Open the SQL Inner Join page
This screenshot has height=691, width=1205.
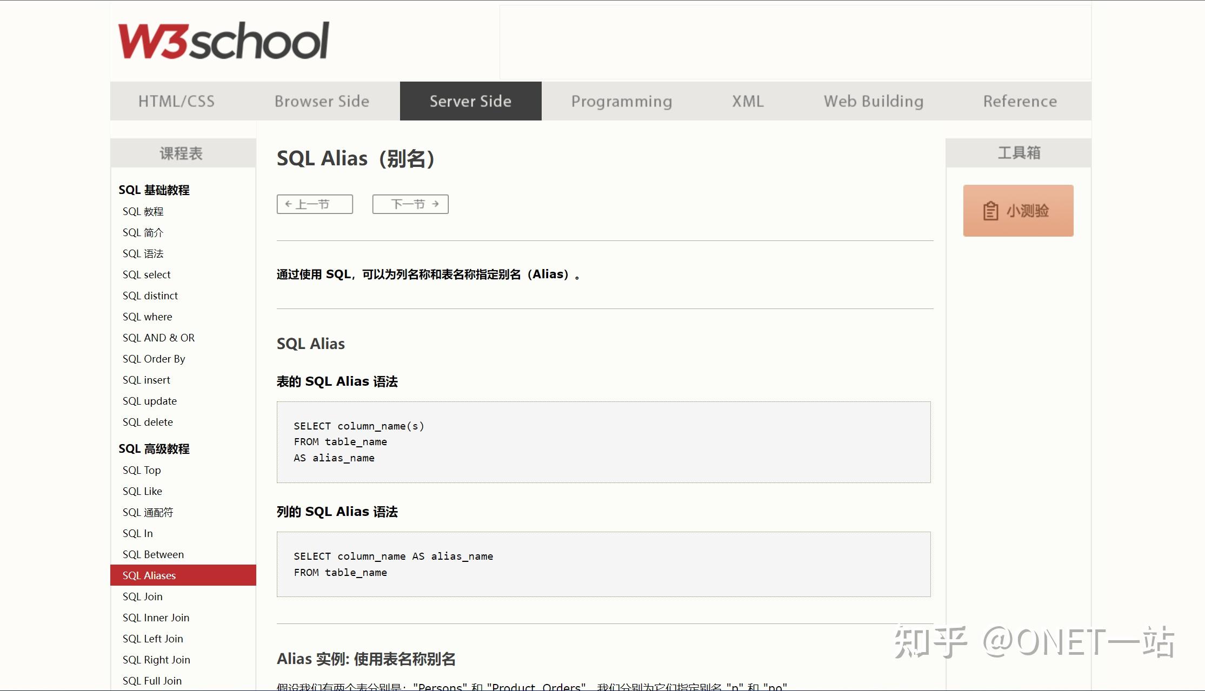(x=156, y=618)
